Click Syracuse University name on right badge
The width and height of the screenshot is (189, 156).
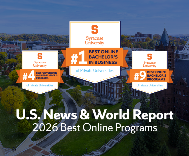150,64
